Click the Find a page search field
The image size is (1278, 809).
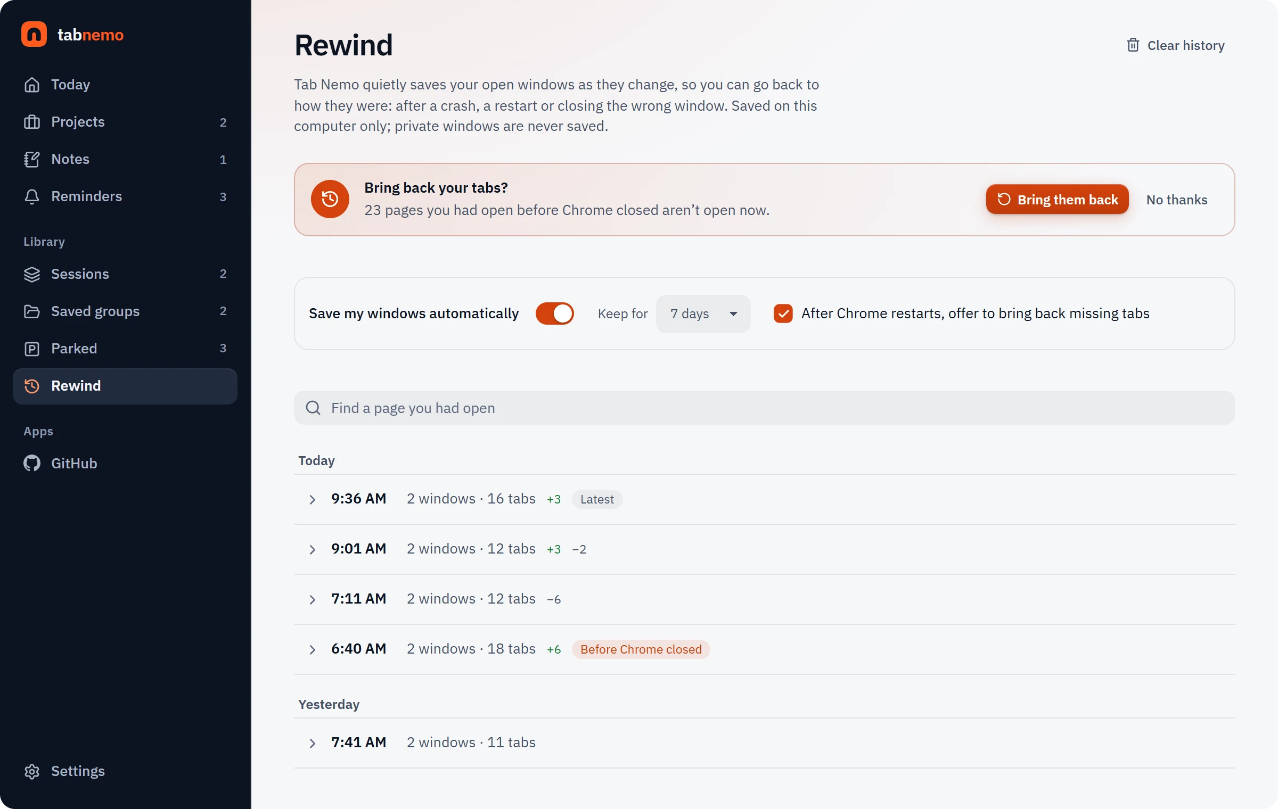765,408
